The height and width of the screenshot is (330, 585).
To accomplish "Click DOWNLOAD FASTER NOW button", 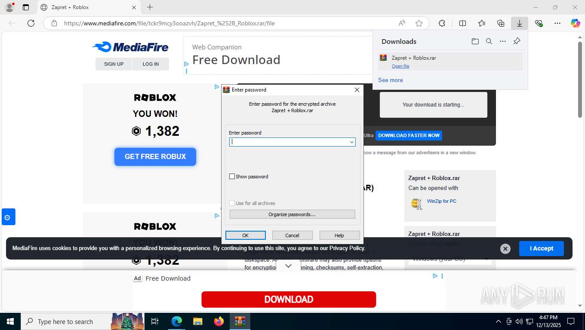I will pos(409,135).
